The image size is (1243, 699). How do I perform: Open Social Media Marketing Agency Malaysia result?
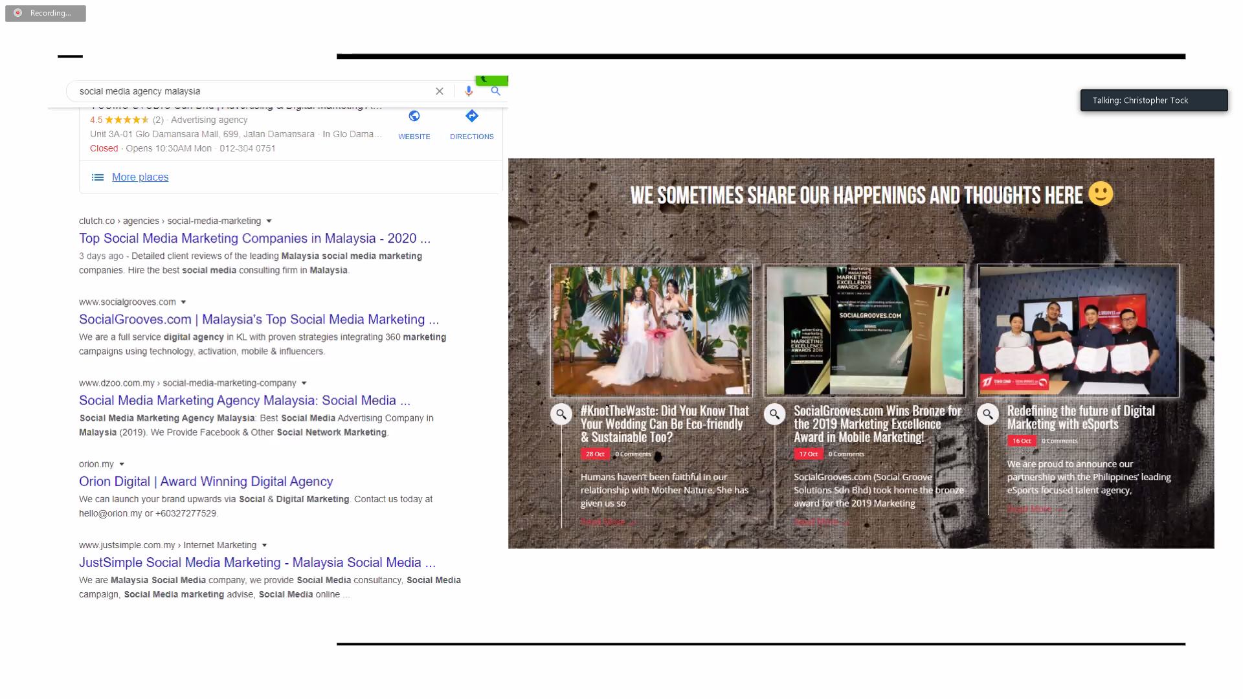tap(245, 401)
